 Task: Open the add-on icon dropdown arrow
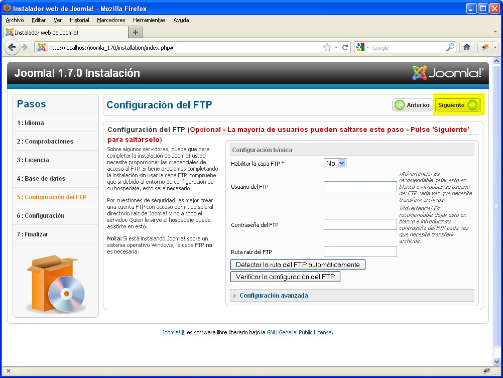(495, 48)
